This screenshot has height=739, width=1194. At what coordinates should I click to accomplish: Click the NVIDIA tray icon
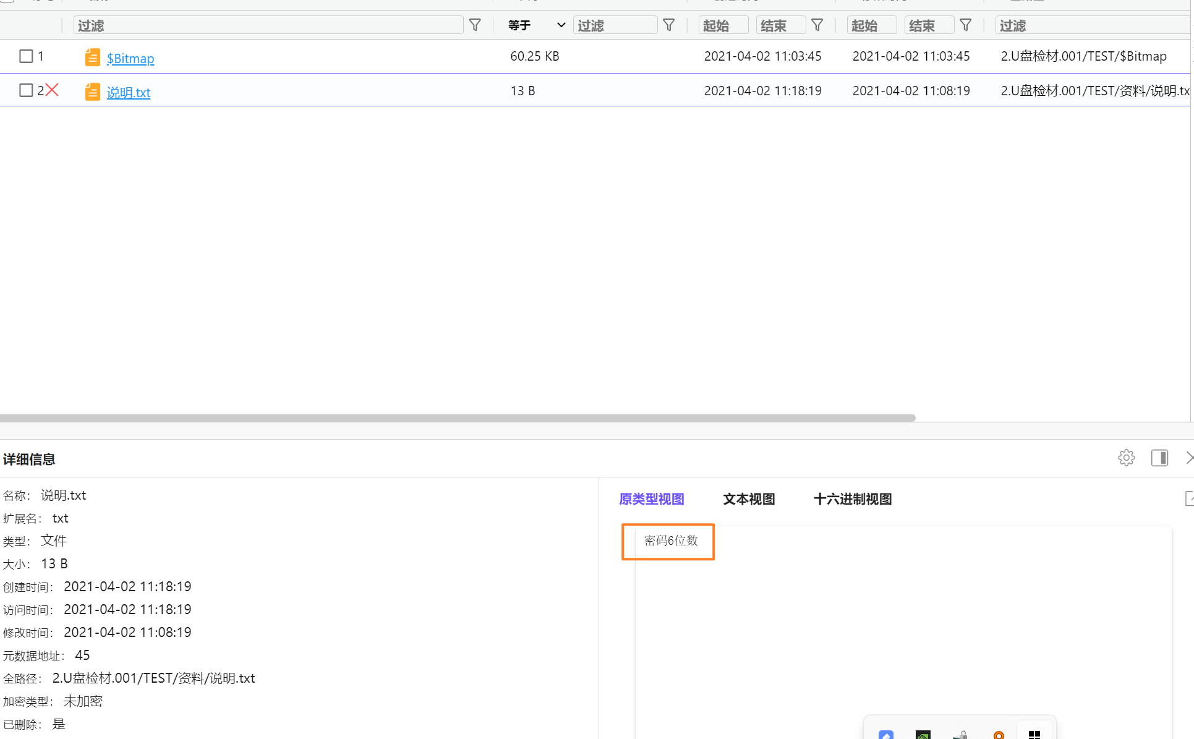(x=923, y=735)
